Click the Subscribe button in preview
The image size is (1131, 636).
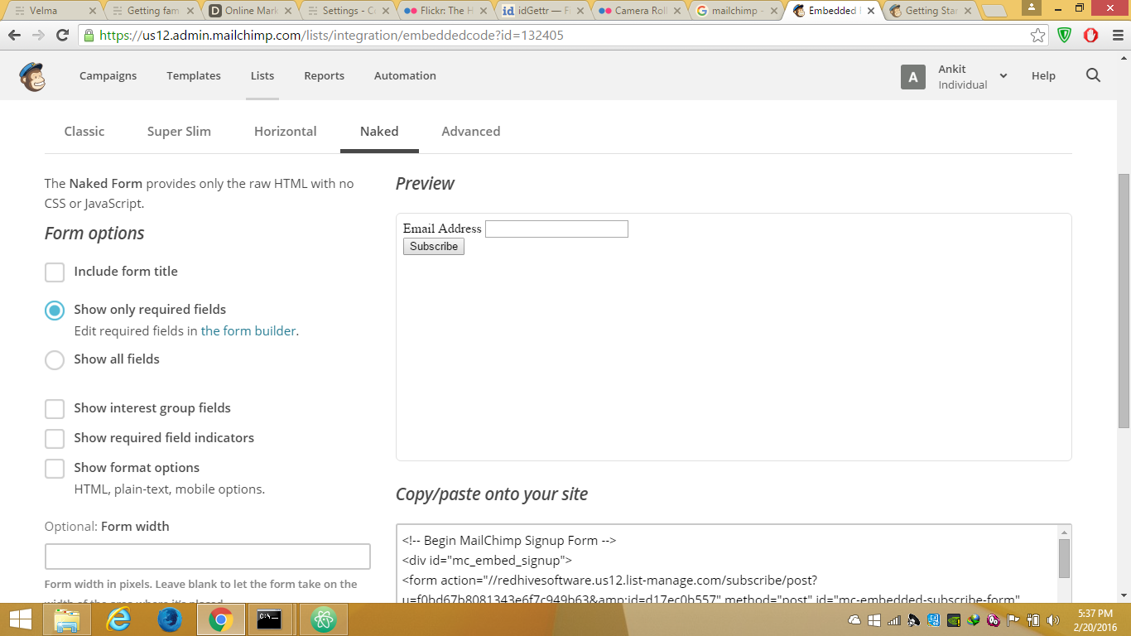click(x=434, y=246)
